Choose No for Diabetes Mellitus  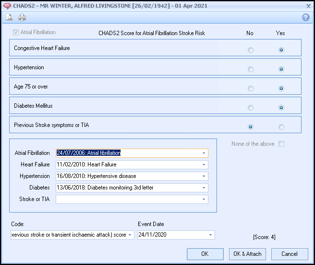pos(251,108)
